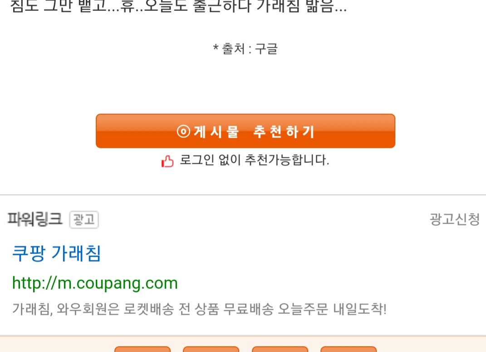Click the post text ending 가래침 밟음
Viewport: 486px width, 352px height.
click(178, 6)
